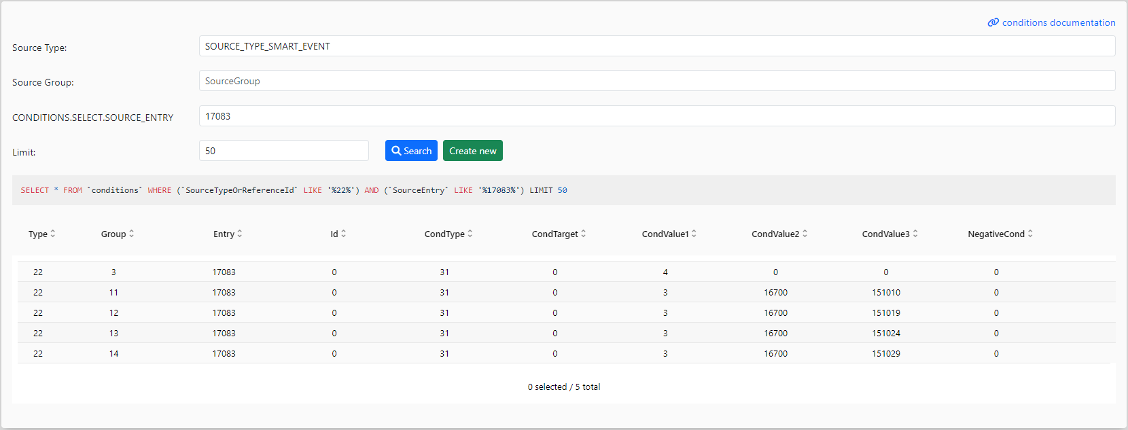The width and height of the screenshot is (1128, 430).
Task: Focus the Source Type input field
Action: 656,46
